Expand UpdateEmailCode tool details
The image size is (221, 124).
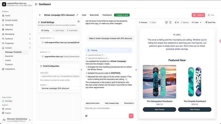tap(96, 55)
